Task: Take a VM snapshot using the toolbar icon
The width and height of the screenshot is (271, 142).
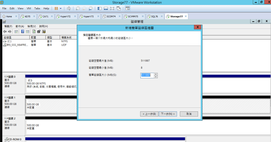Action: (78, 8)
